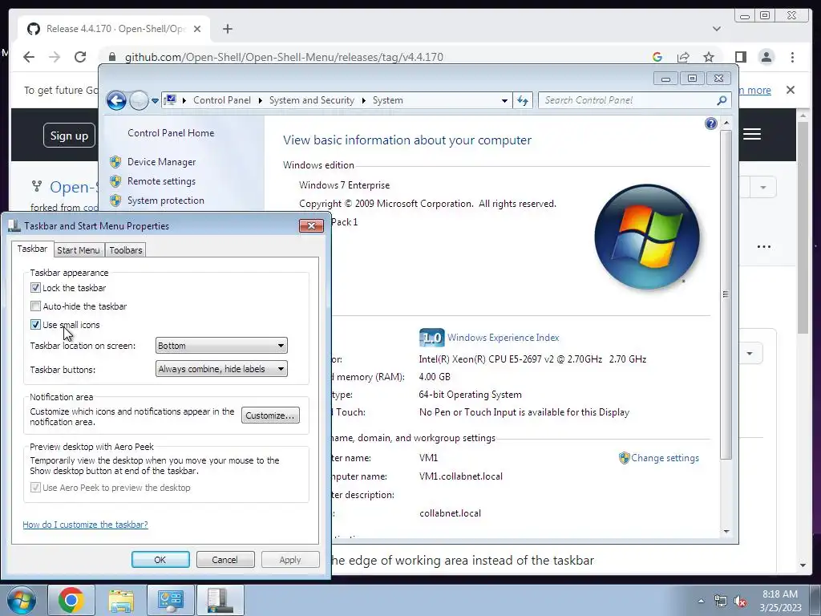Close the Release 4.4.170 Chrome tab
821x616 pixels.
197,29
